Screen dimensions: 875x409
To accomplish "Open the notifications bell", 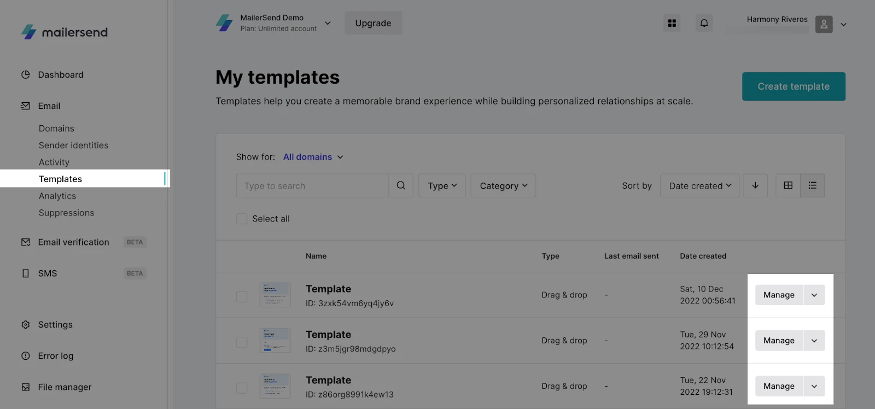I will click(x=704, y=23).
